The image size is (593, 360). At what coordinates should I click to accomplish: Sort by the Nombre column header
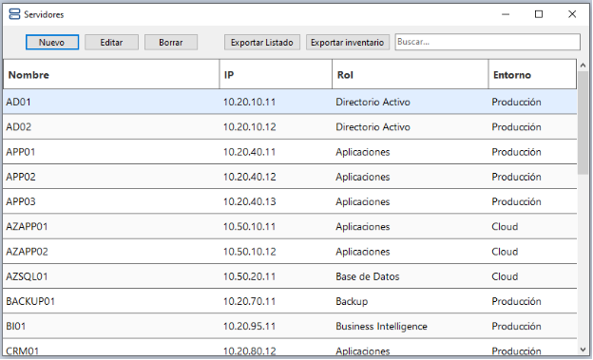pos(111,74)
